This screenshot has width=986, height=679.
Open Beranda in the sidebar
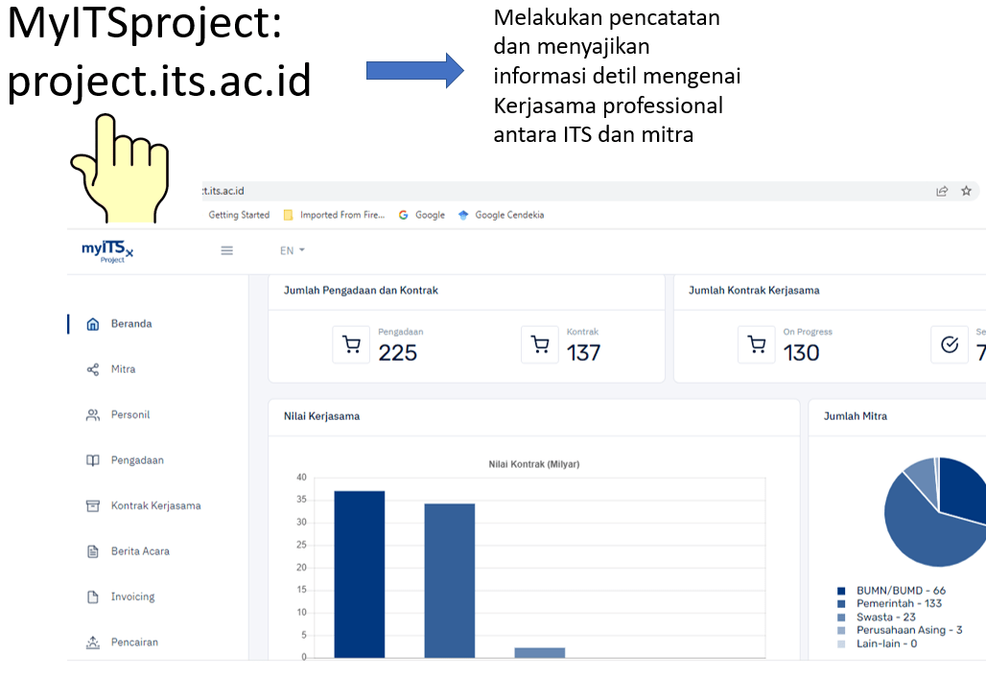(131, 324)
